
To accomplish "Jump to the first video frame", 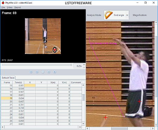I will (x=31, y=72).
